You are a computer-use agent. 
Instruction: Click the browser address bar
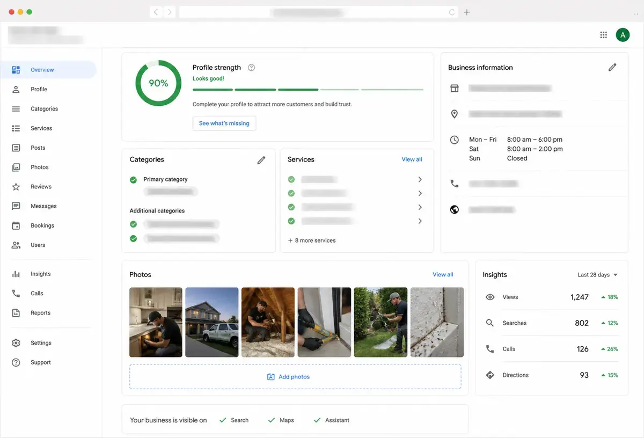tap(318, 12)
